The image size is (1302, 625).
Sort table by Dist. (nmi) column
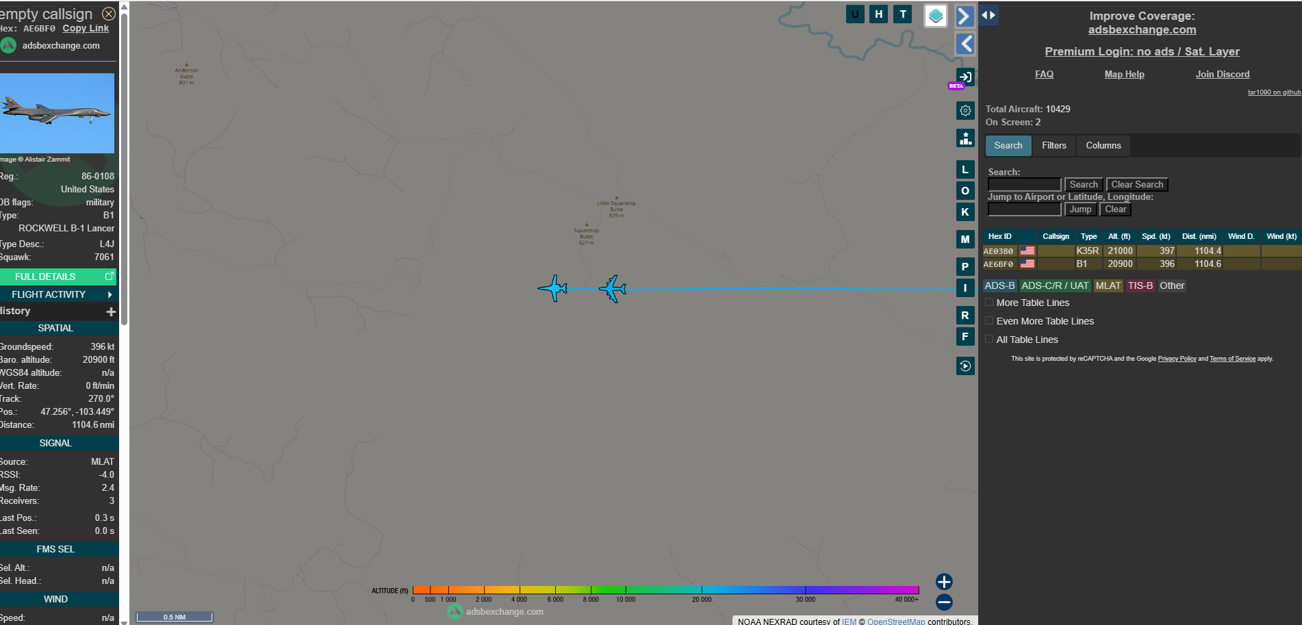point(1199,236)
